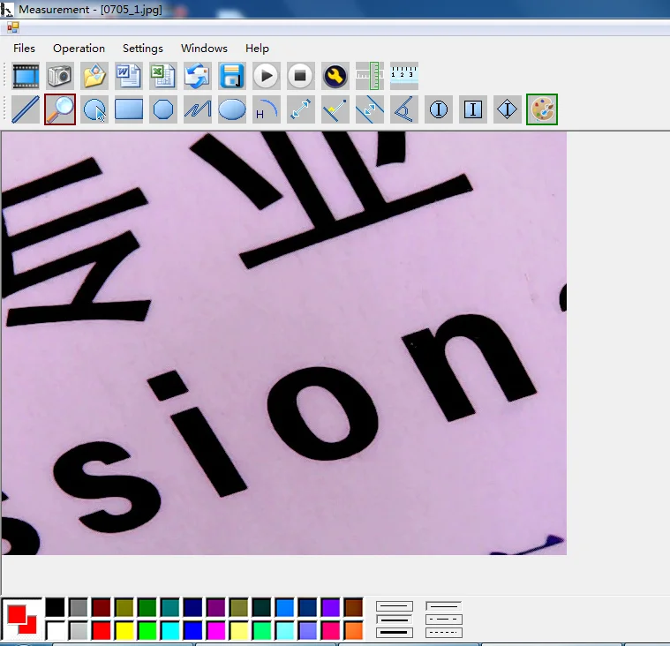Select the thickest solid line width
Image resolution: width=670 pixels, height=646 pixels.
click(395, 633)
